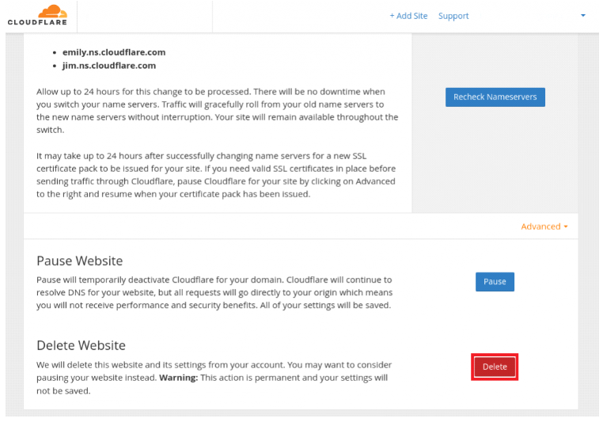Click the Recheck Nameservers button

coord(495,97)
